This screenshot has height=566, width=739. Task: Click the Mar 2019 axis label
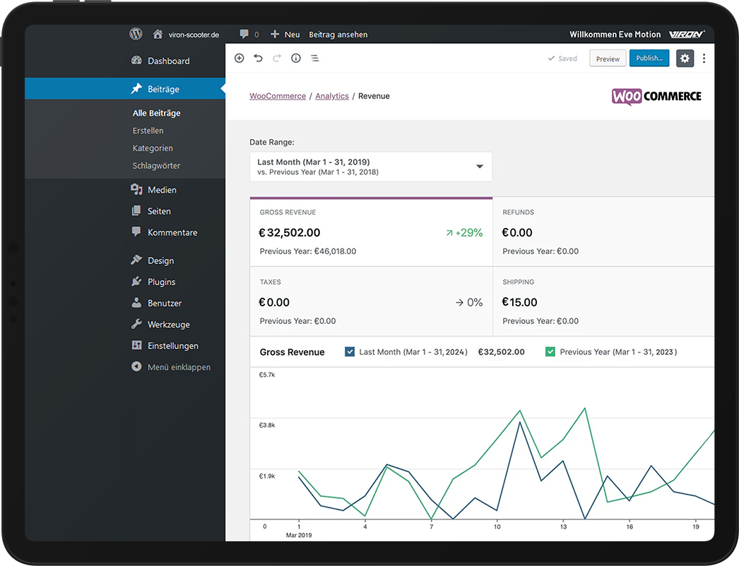299,535
